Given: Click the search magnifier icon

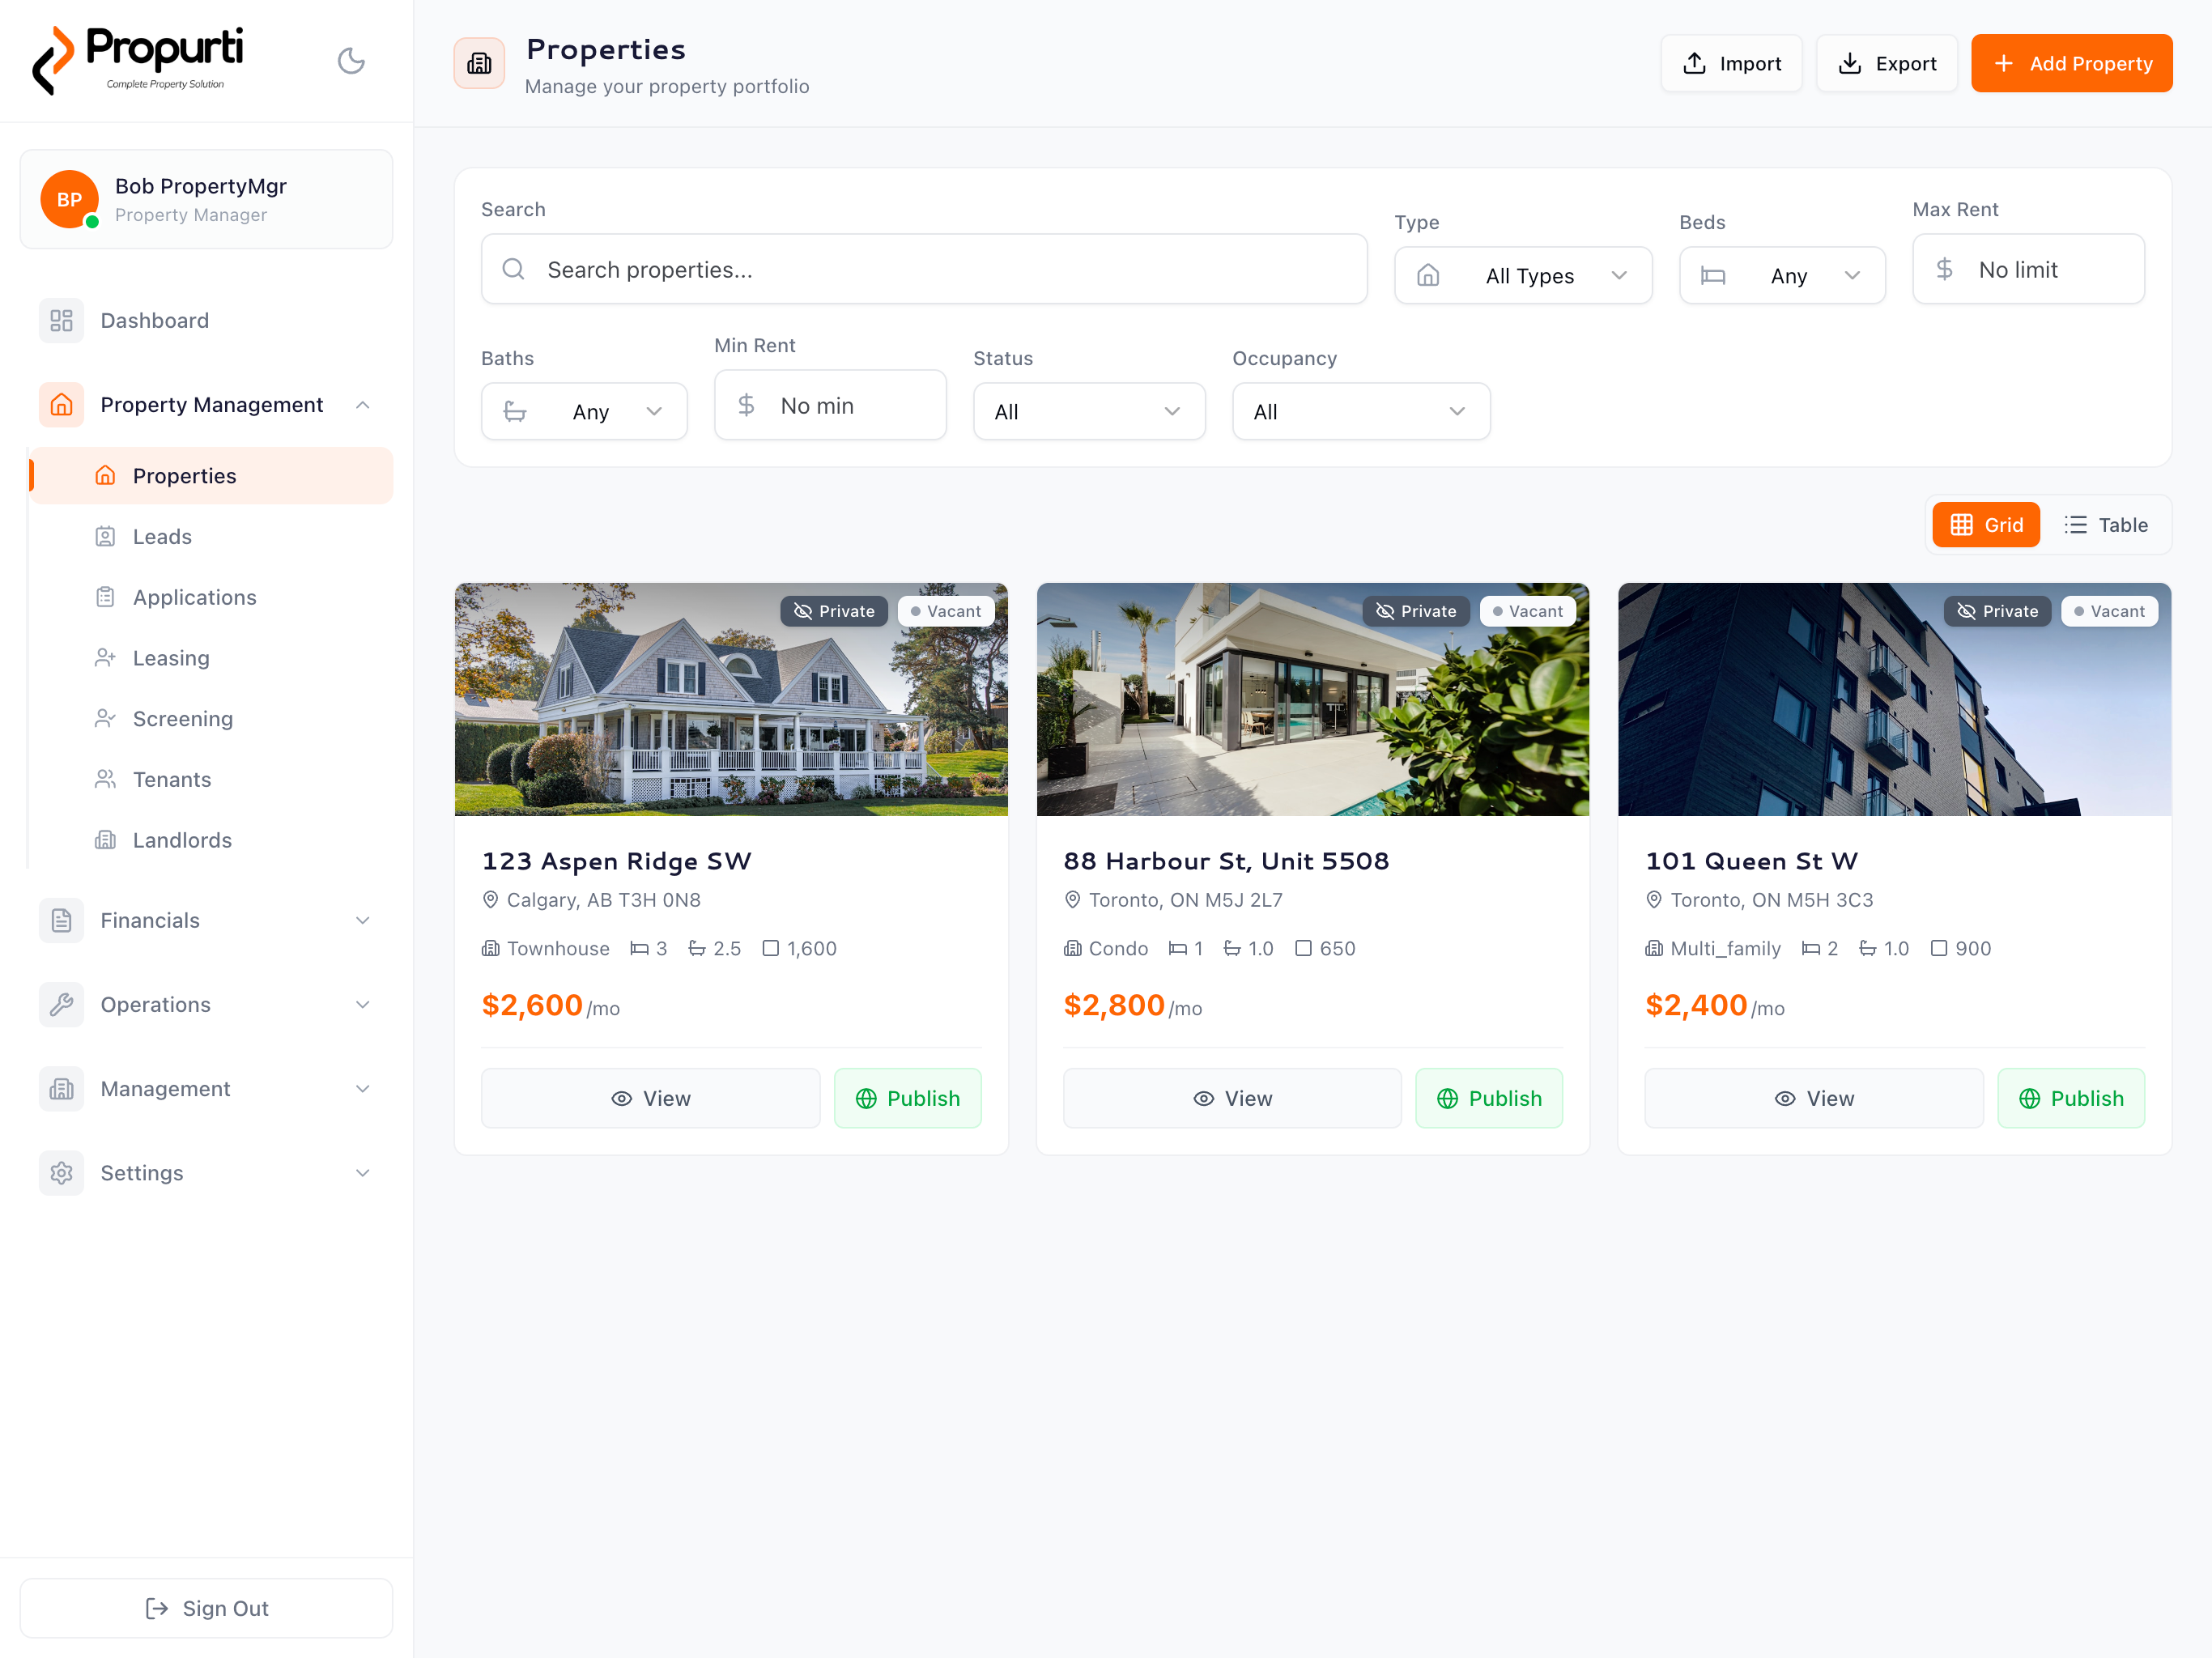Looking at the screenshot, I should pos(513,269).
